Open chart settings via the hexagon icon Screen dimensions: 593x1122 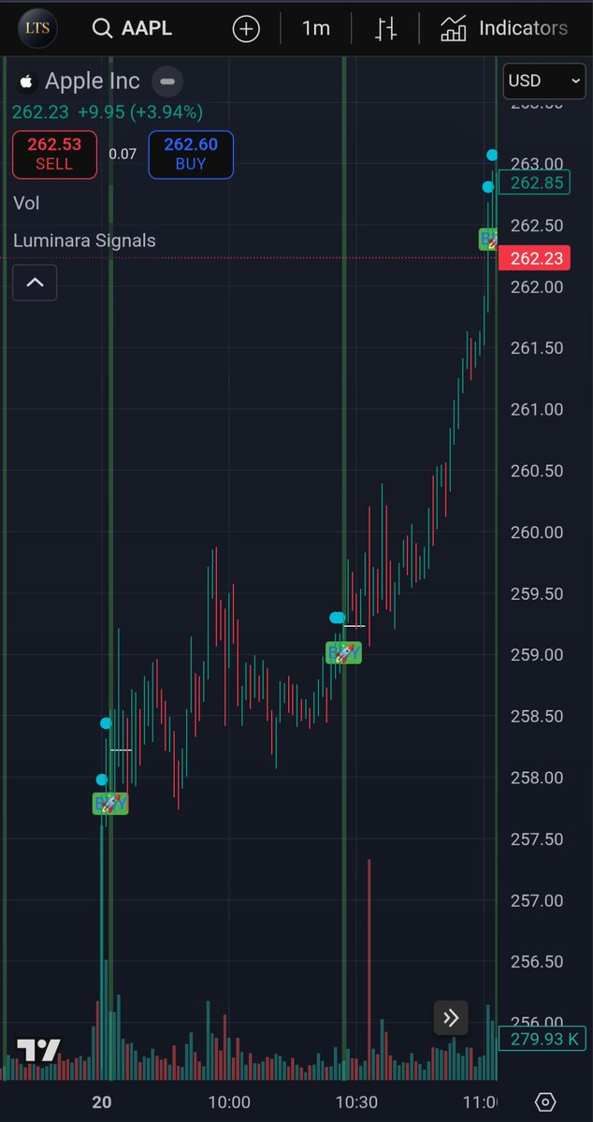click(x=545, y=1101)
